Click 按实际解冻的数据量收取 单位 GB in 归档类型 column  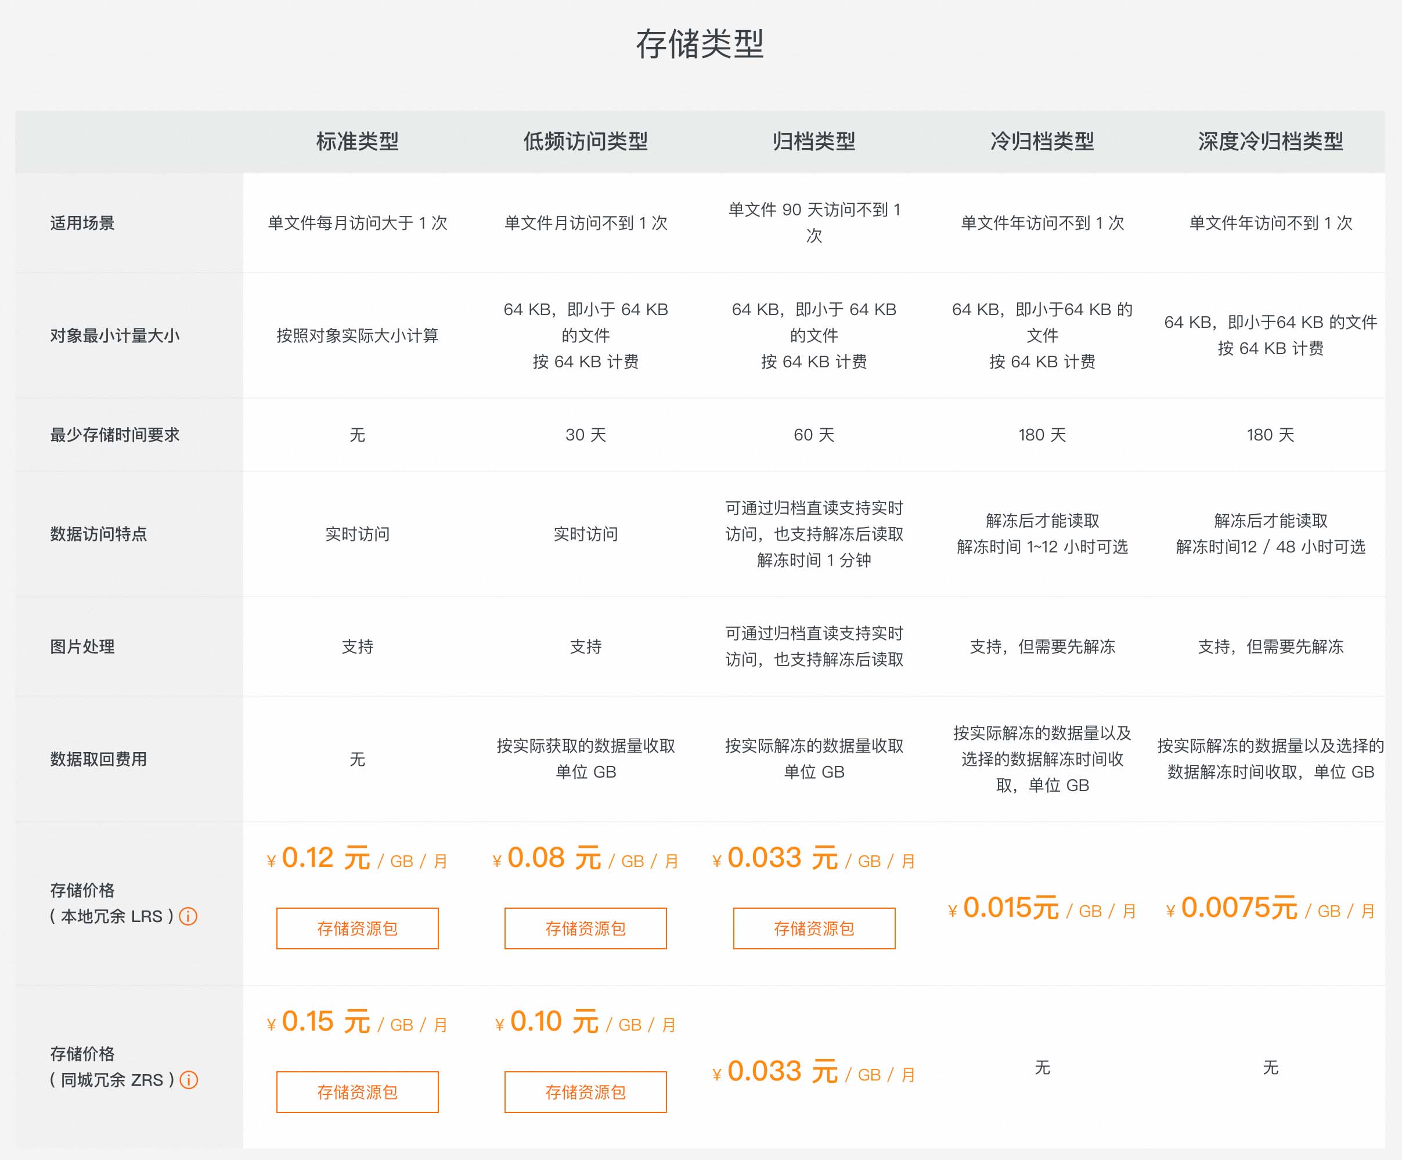814,760
